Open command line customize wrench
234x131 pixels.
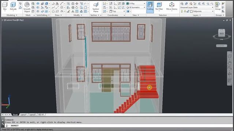click(x=3, y=124)
